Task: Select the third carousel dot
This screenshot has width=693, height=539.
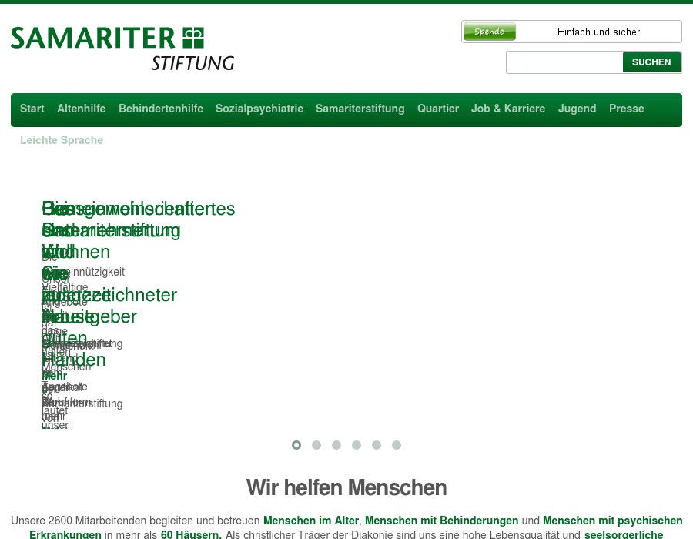Action: point(336,445)
